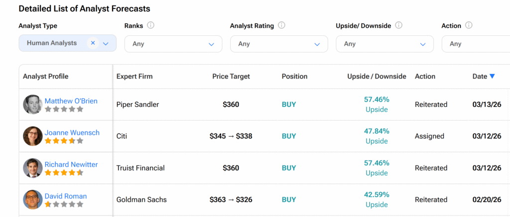Click info icon beside Analyst Rating
The height and width of the screenshot is (217, 510).
coord(281,25)
